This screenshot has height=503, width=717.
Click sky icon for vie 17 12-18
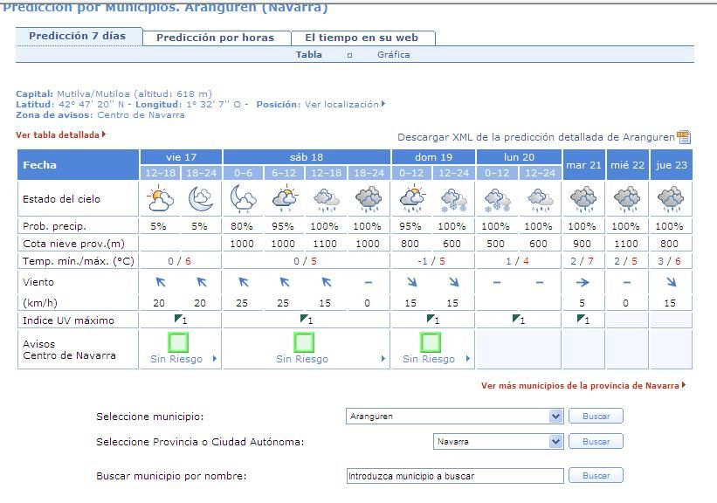(x=160, y=198)
